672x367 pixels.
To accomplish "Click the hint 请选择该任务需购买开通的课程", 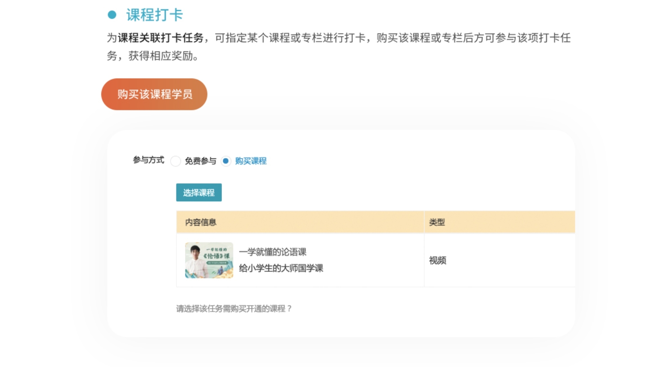I will pos(230,308).
